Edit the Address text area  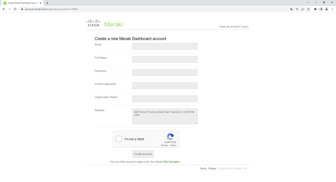[165, 116]
